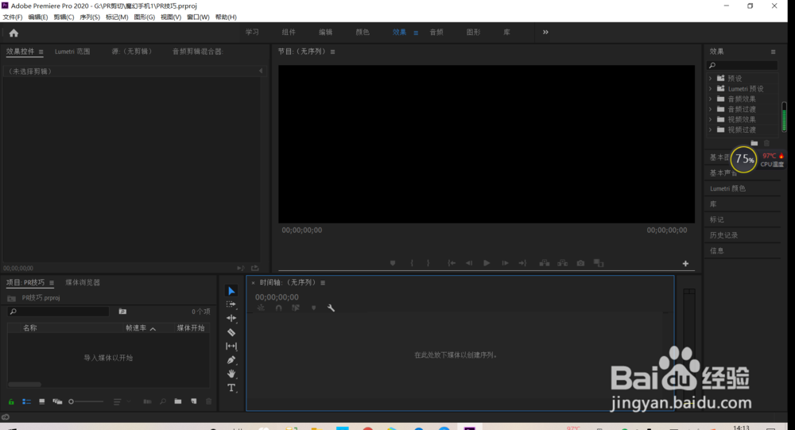Open the 序列(S) menu

(90, 17)
